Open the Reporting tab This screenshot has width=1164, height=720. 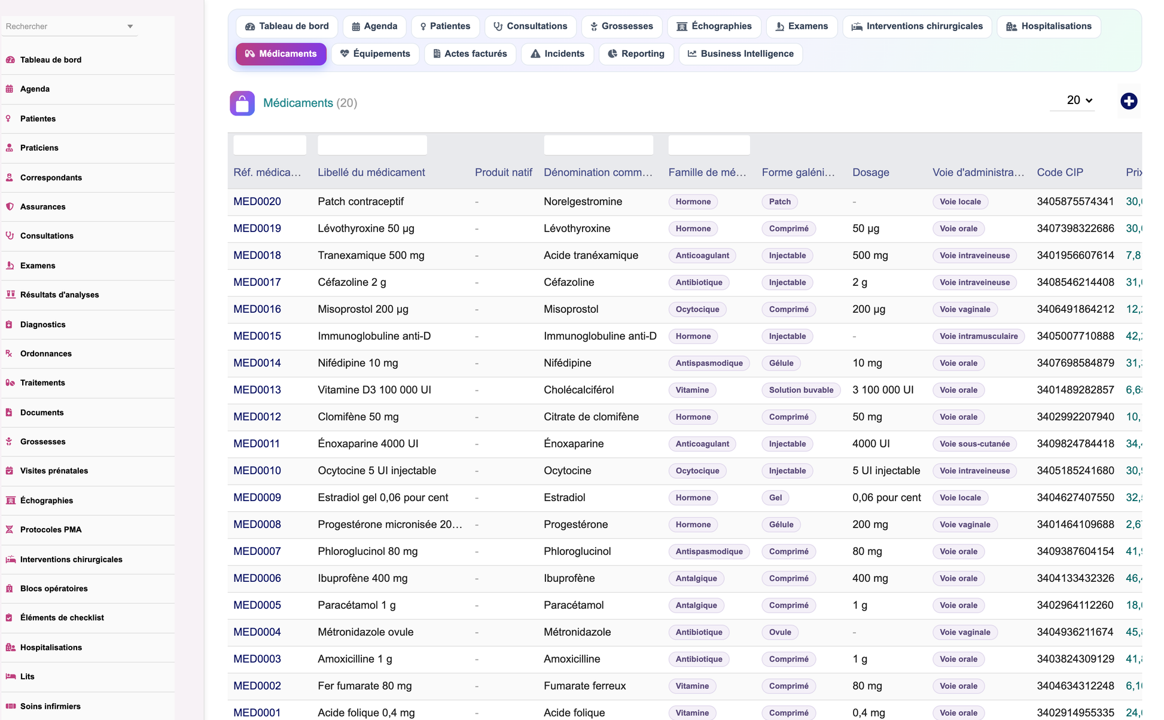(636, 54)
